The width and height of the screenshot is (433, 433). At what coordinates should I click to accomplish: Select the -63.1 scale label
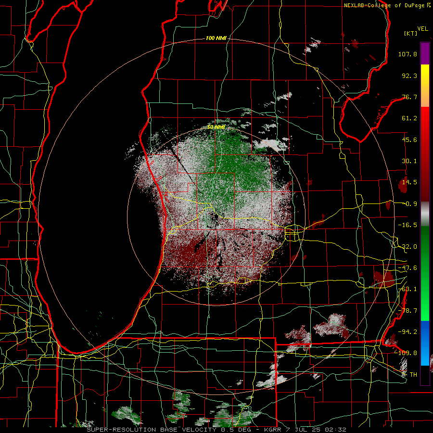[408, 289]
